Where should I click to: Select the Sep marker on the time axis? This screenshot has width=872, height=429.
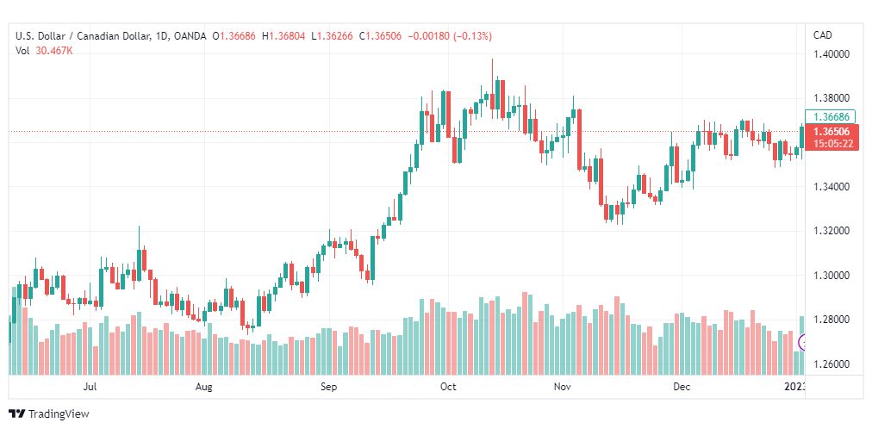pyautogui.click(x=328, y=386)
